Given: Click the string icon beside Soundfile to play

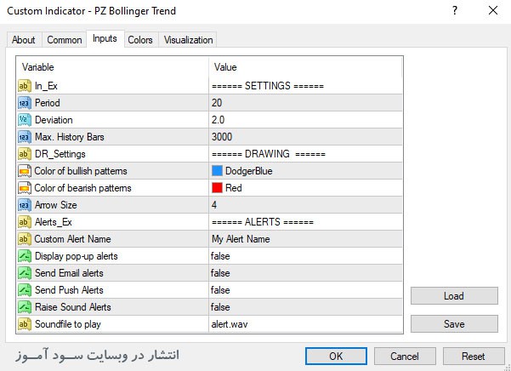Looking at the screenshot, I should pos(24,324).
